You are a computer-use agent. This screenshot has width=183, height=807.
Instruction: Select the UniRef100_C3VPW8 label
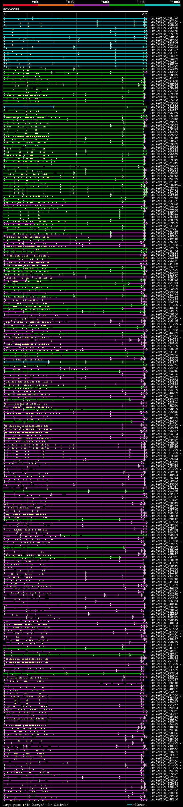[x=164, y=198]
